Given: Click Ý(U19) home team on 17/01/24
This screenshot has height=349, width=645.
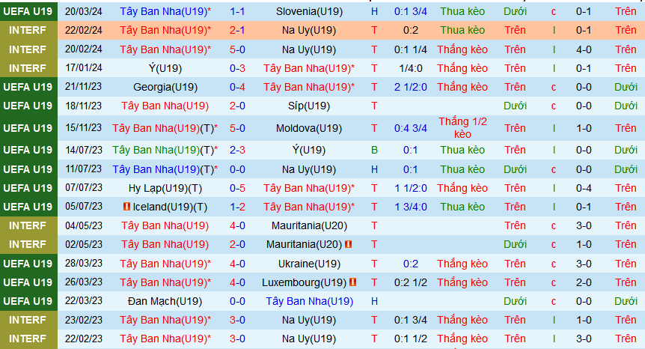Looking at the screenshot, I should 165,68.
